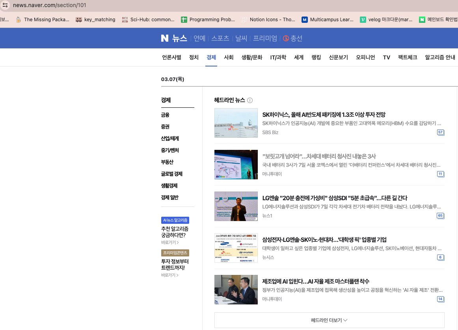Open 경제 일반 sidebar category
Image resolution: width=458 pixels, height=330 pixels.
[170, 198]
